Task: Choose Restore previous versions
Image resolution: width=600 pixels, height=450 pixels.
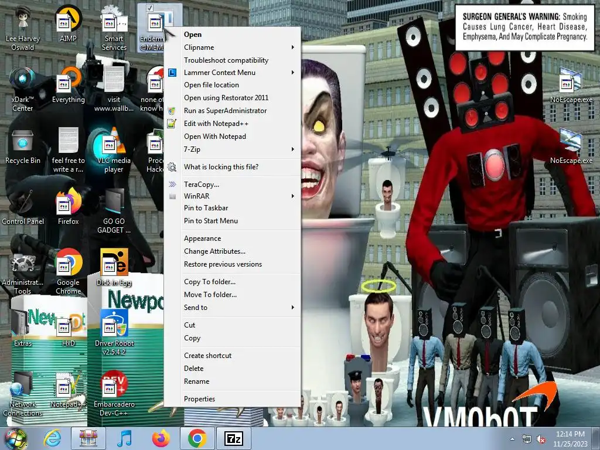Action: (x=233, y=264)
